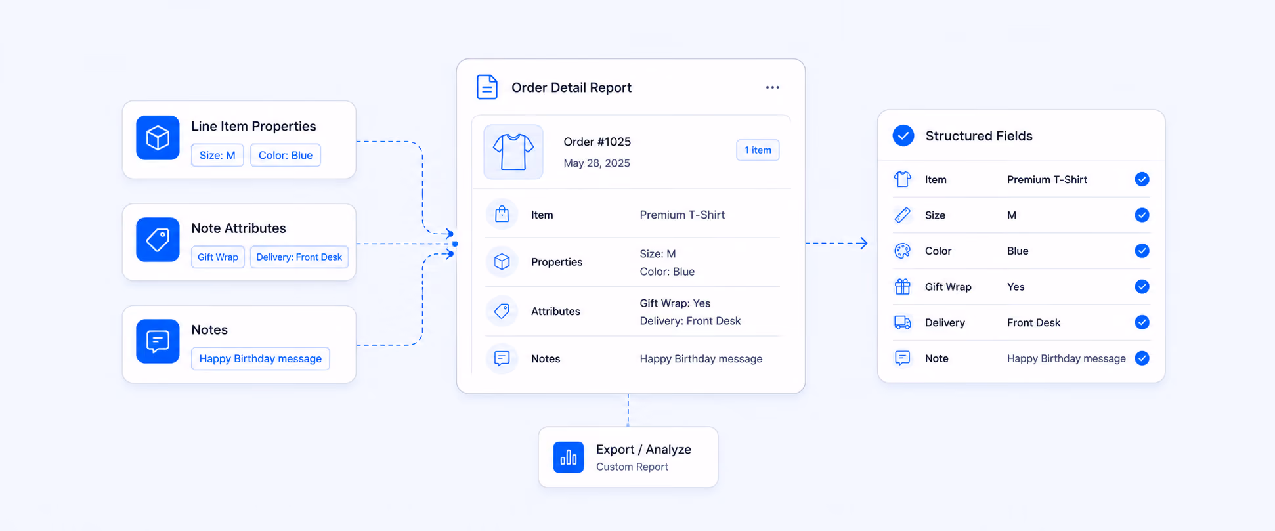Screen dimensions: 1275x531
Task: Click the cube icon in Properties row
Action: click(502, 261)
